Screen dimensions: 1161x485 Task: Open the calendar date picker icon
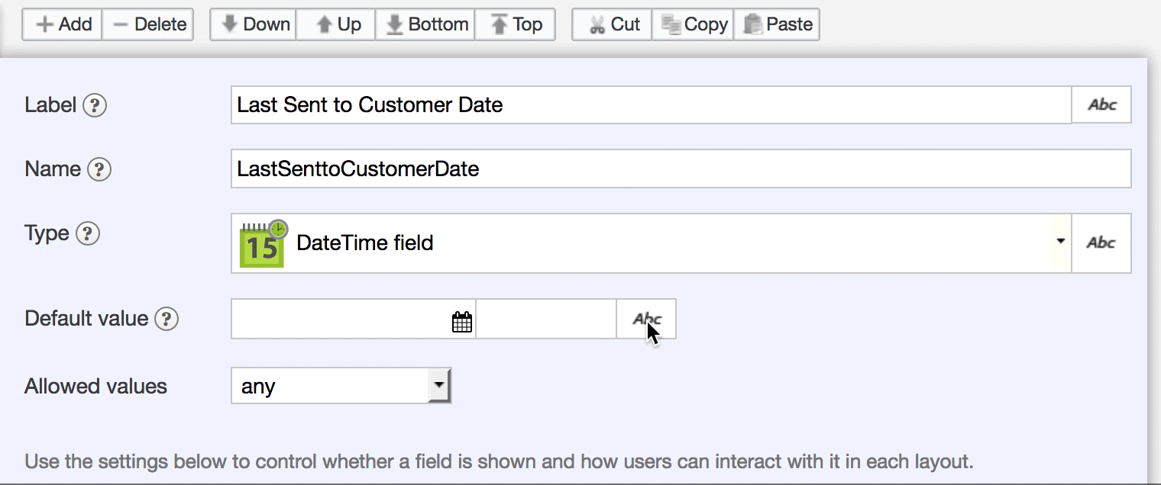[461, 322]
